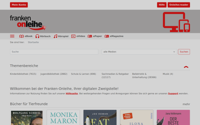
Task: Open the Jana Volkmann book cover
Action: click(x=173, y=117)
